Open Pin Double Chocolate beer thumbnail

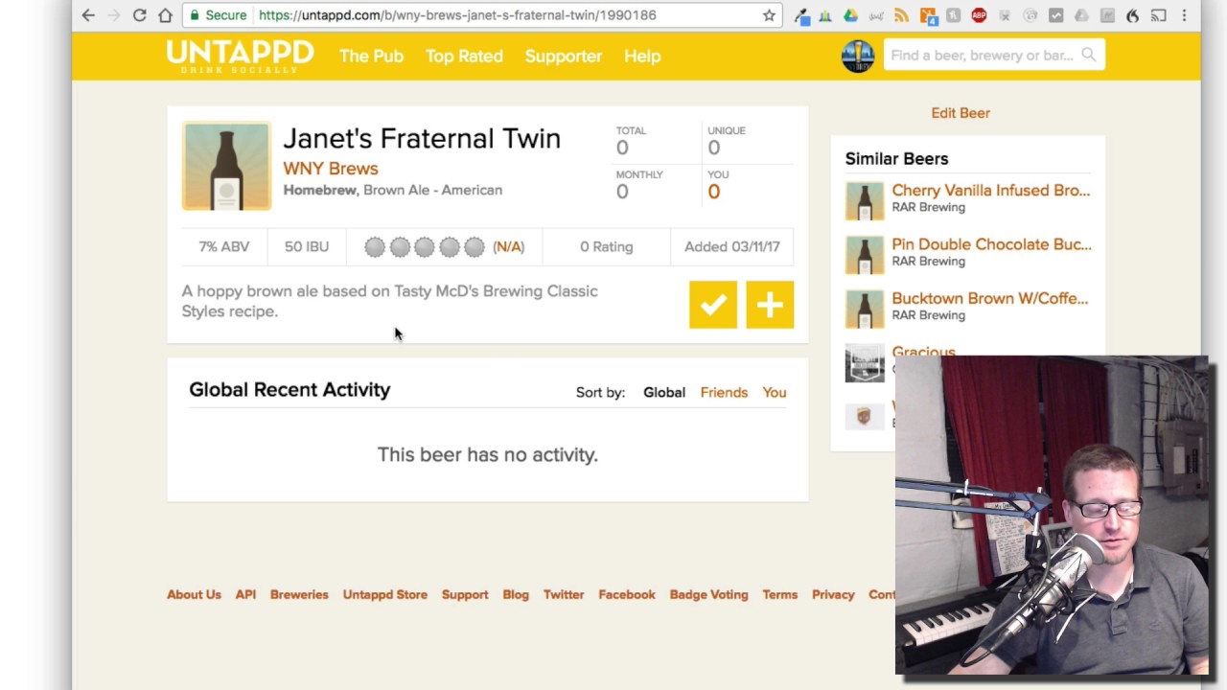(x=864, y=255)
